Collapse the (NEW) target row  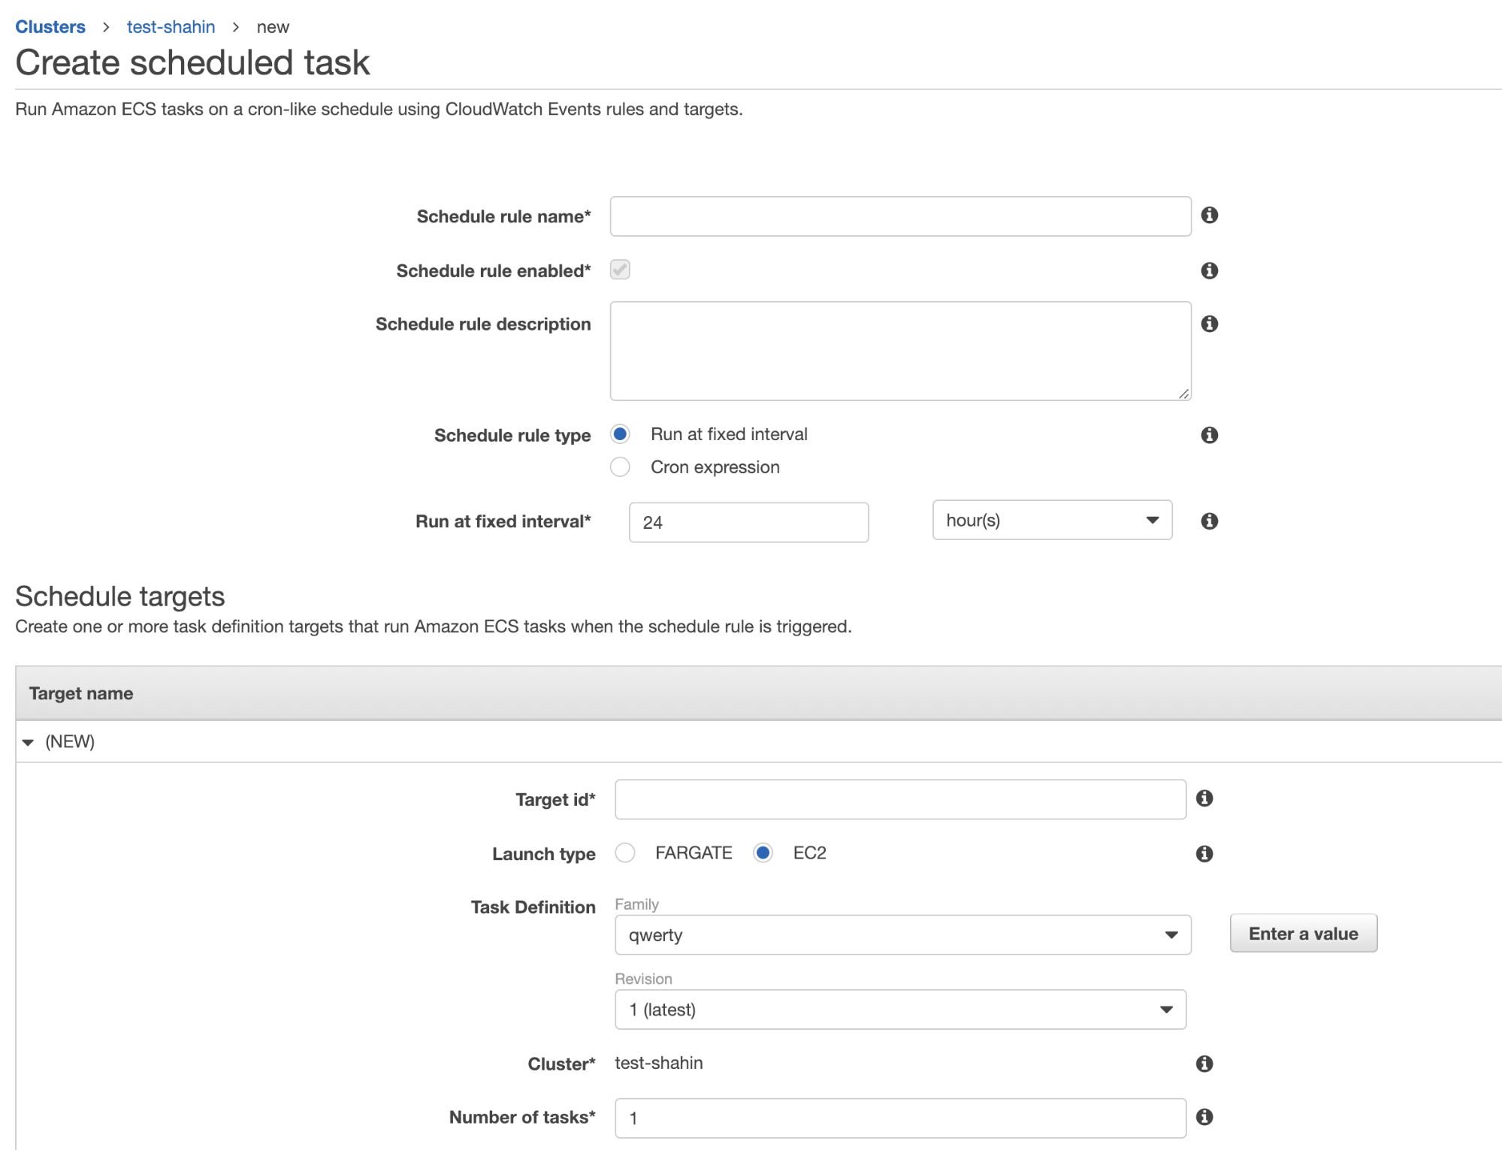click(29, 742)
